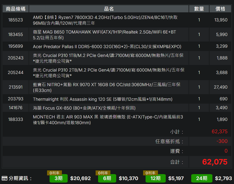234x184 pixels.
Task: Click the quantity 1 in the RX 9070 XT row
Action: [x=199, y=87]
